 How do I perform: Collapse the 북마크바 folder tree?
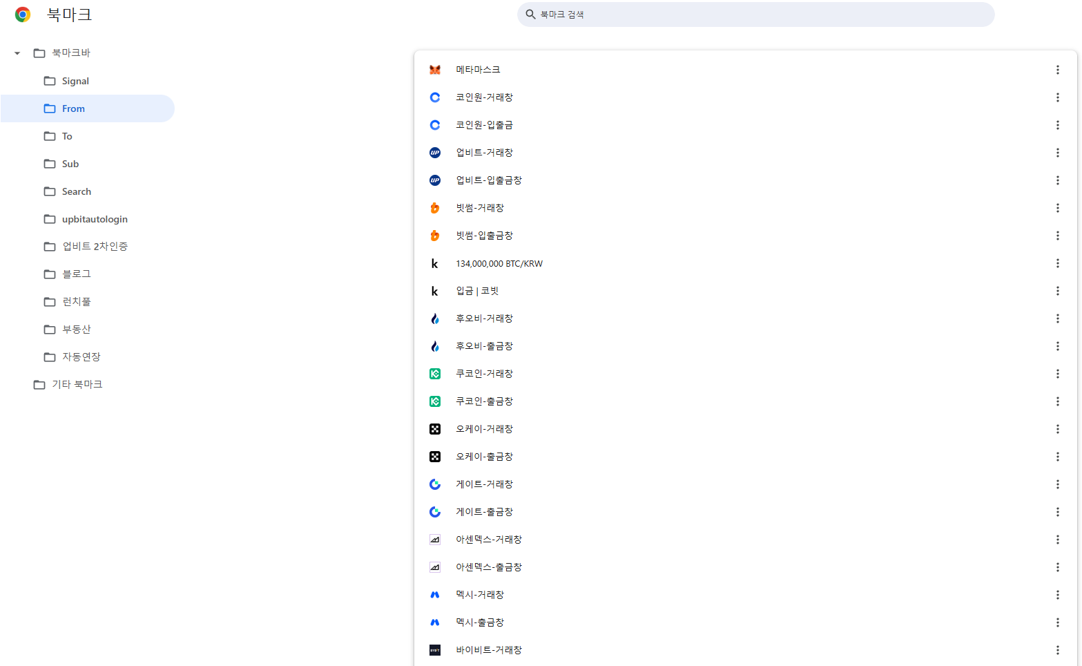17,53
